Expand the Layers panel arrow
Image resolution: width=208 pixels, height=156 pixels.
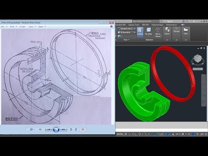click(167, 40)
